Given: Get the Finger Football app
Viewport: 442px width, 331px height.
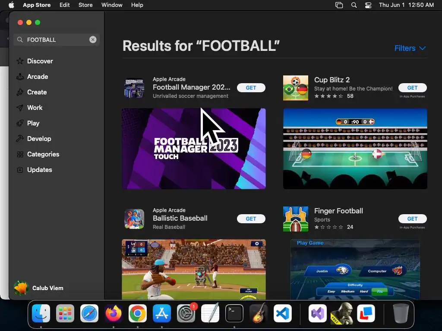Looking at the screenshot, I should click(x=412, y=219).
